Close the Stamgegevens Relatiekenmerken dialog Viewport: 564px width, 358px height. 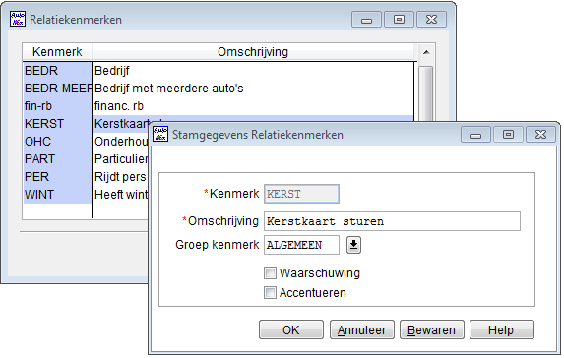540,135
